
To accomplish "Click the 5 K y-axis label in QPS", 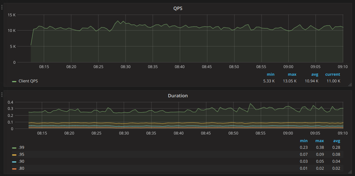I will [x=13, y=46].
